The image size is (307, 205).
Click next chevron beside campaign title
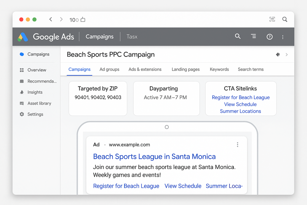click(287, 55)
